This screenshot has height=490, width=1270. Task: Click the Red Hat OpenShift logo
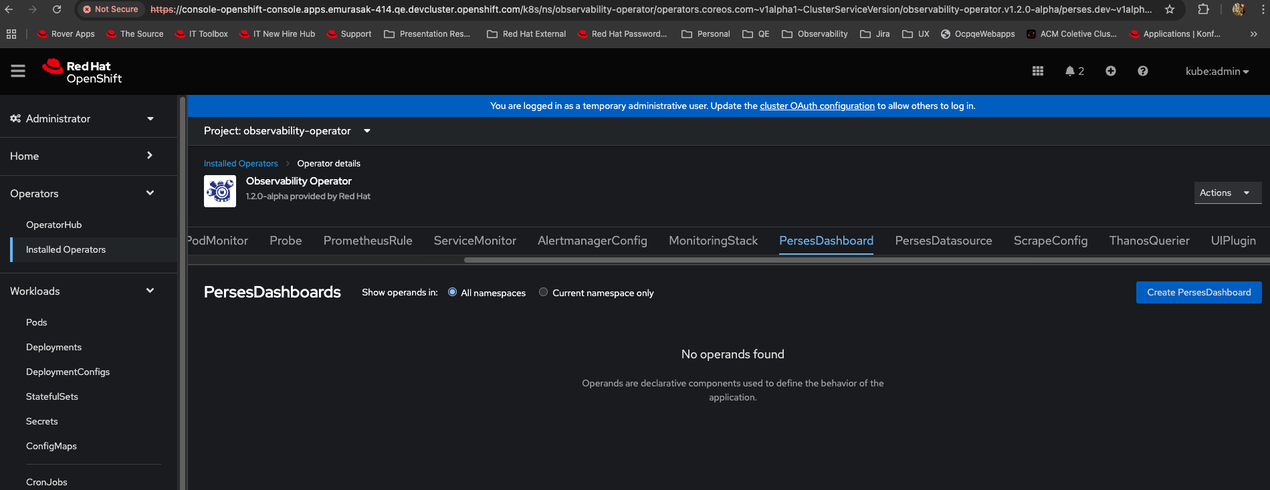click(82, 72)
